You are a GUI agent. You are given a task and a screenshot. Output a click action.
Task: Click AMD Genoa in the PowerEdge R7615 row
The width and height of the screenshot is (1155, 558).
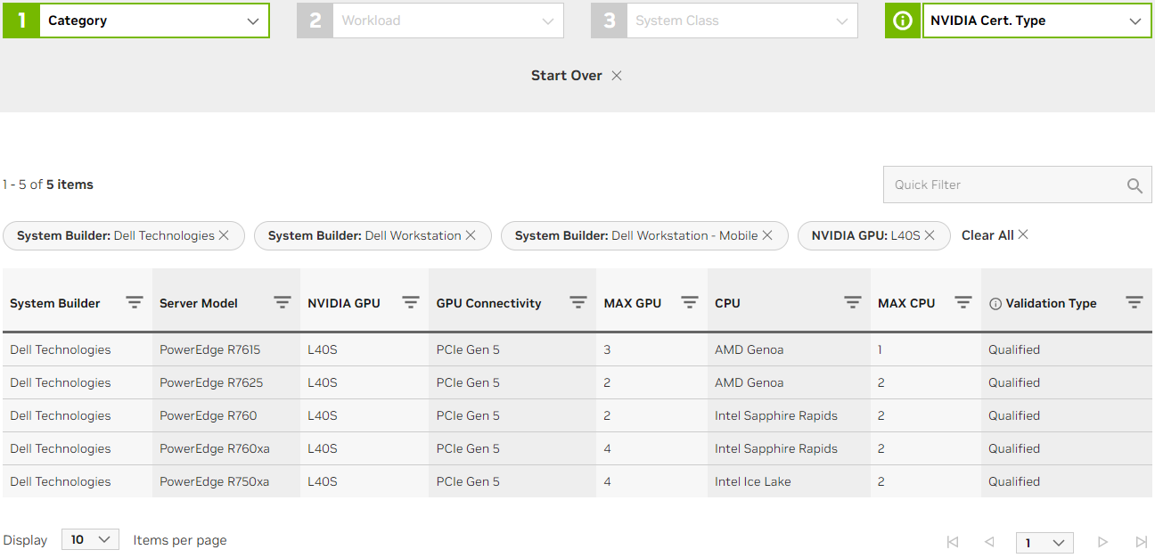pyautogui.click(x=750, y=349)
